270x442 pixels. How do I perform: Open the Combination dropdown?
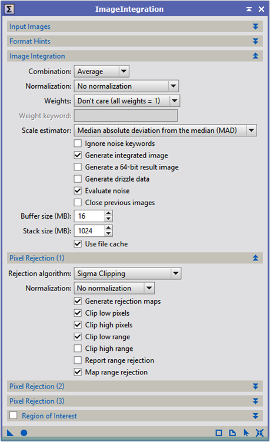(x=102, y=71)
